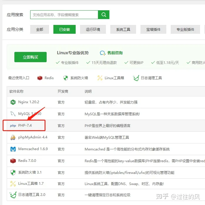The width and height of the screenshot is (205, 205).
Task: Click the phpMyAdmin sailboat icon
Action: click(x=13, y=137)
